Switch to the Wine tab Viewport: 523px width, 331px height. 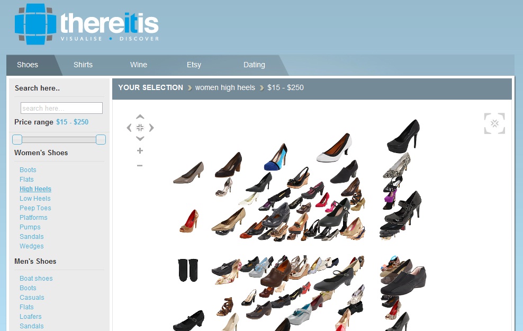[x=139, y=65]
